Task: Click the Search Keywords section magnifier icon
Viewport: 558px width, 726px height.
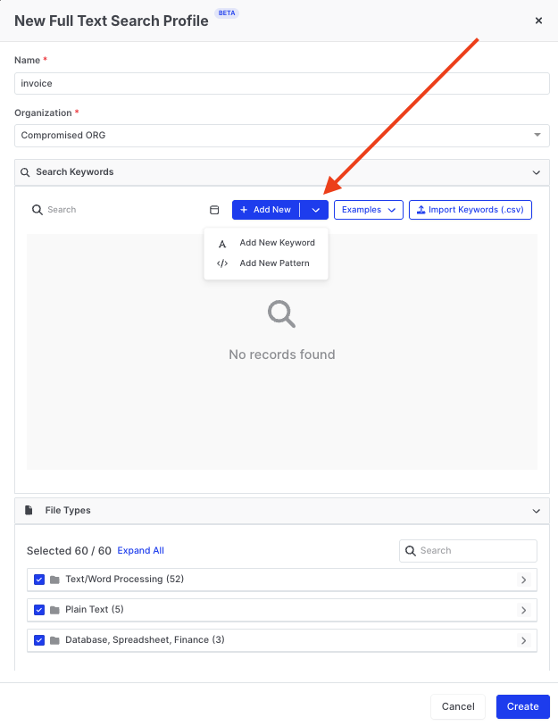Action: point(25,171)
